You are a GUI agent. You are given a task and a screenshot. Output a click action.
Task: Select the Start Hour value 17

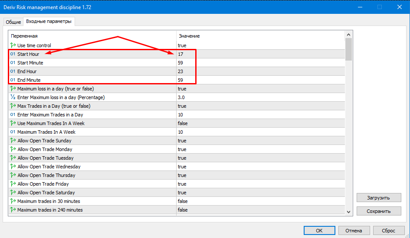[x=180, y=54]
